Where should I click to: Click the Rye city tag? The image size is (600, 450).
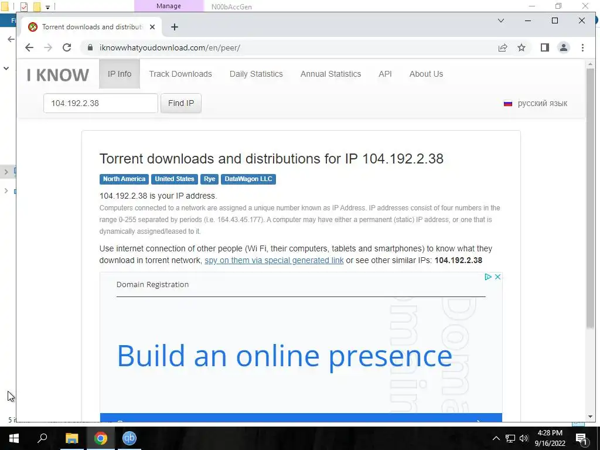point(209,179)
